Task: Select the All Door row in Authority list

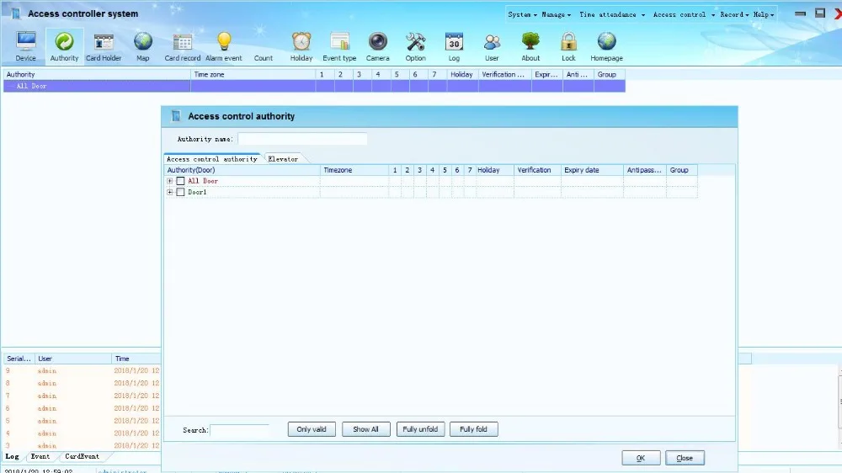Action: click(314, 86)
